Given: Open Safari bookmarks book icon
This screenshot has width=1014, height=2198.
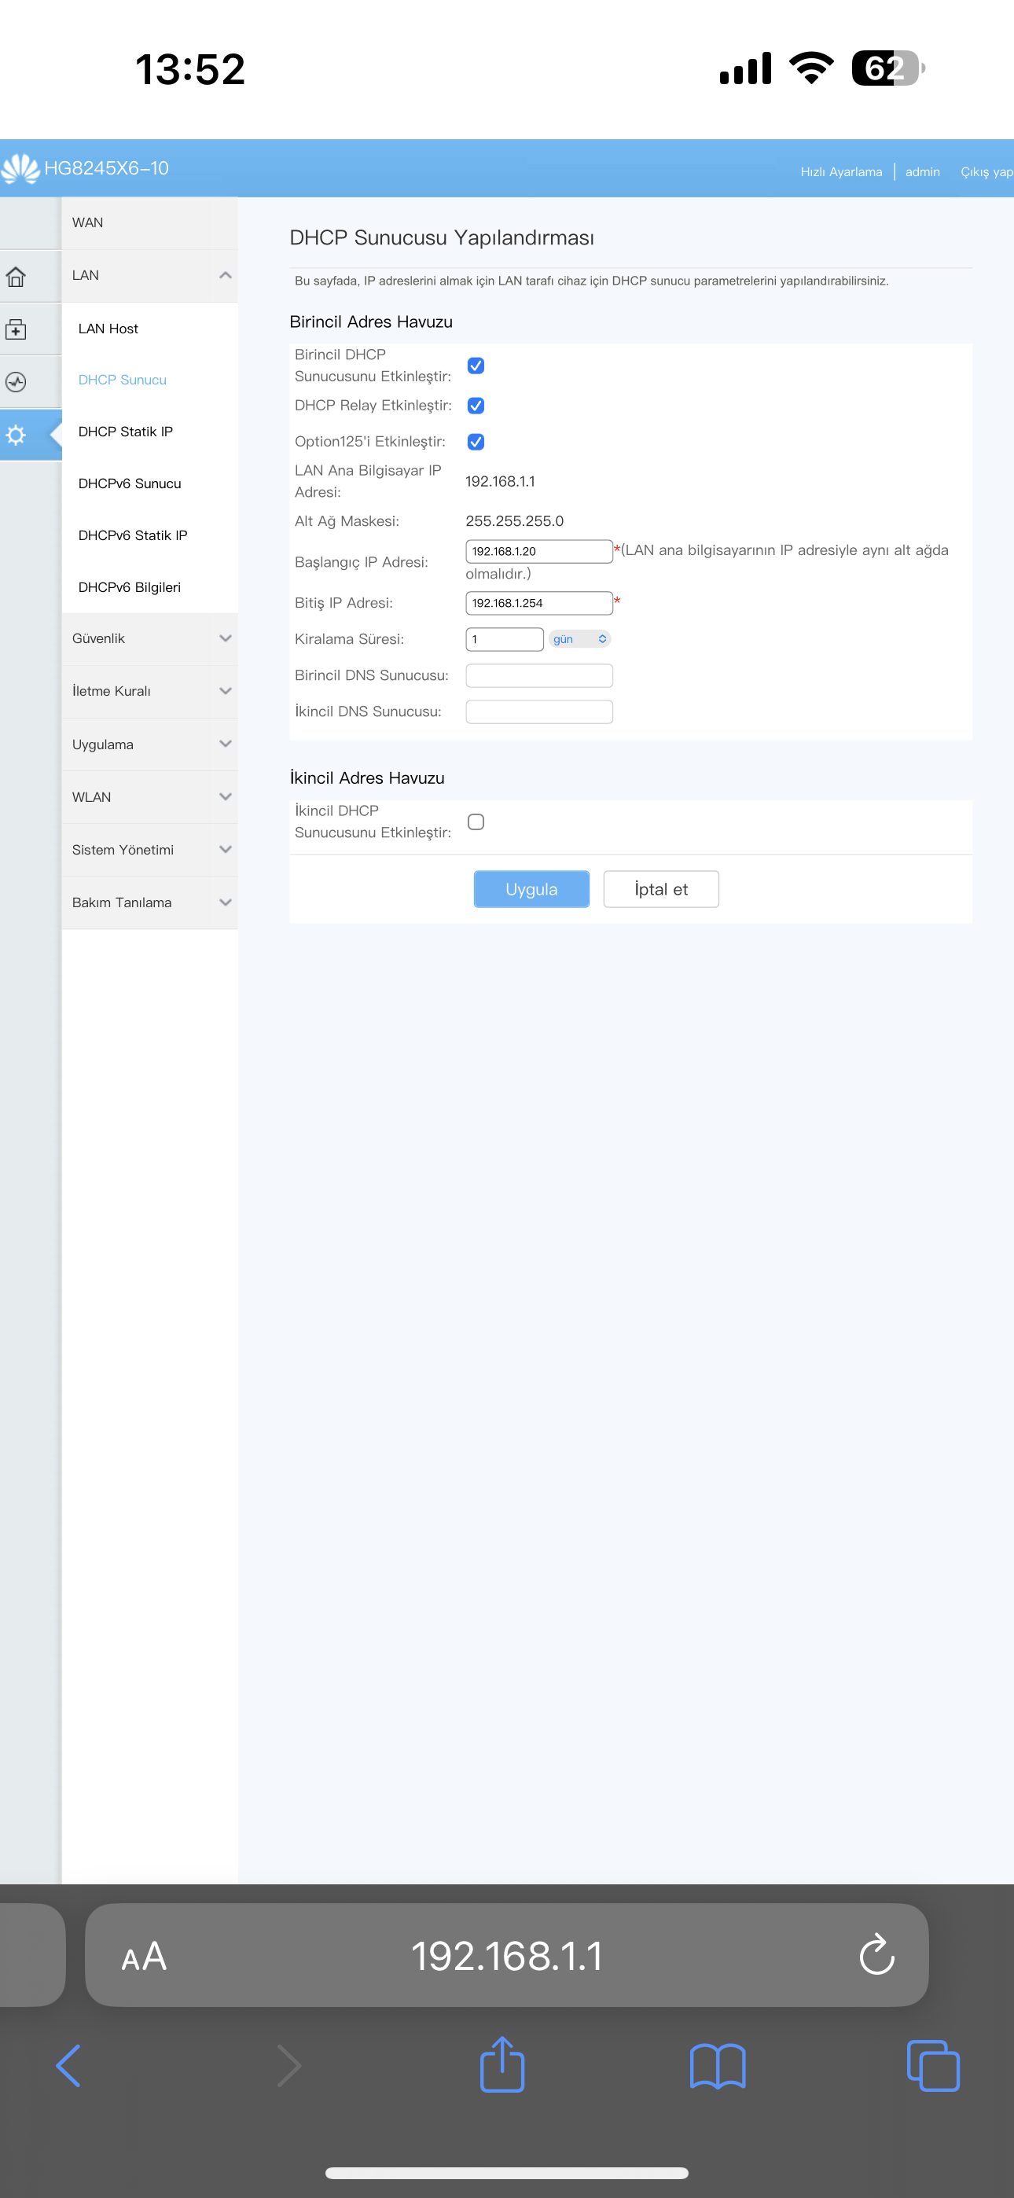Looking at the screenshot, I should (717, 2065).
